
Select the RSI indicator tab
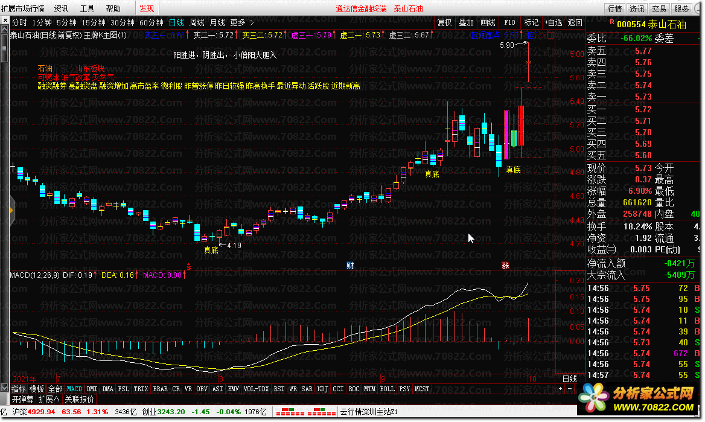tap(279, 389)
